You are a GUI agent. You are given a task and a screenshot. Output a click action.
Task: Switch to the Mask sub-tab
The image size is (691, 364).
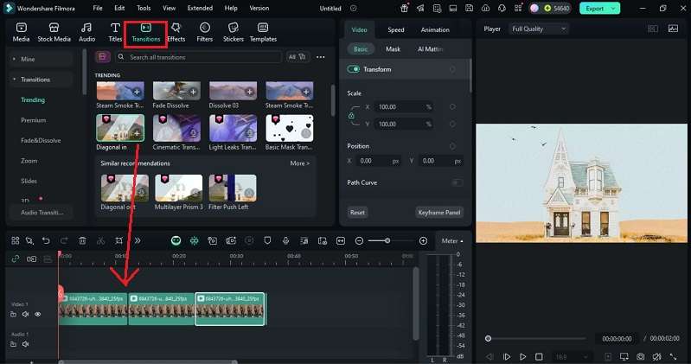click(393, 49)
